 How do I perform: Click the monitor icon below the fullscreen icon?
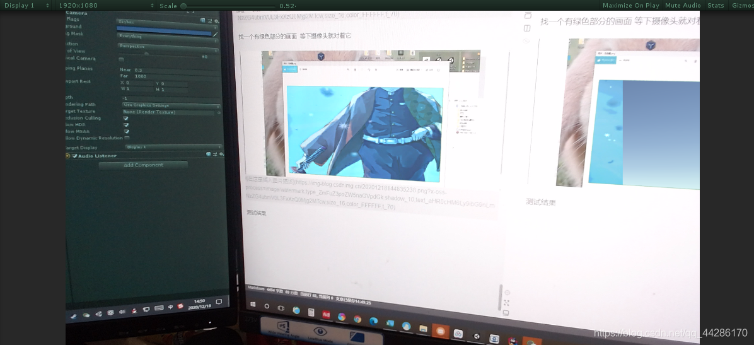coord(506,313)
